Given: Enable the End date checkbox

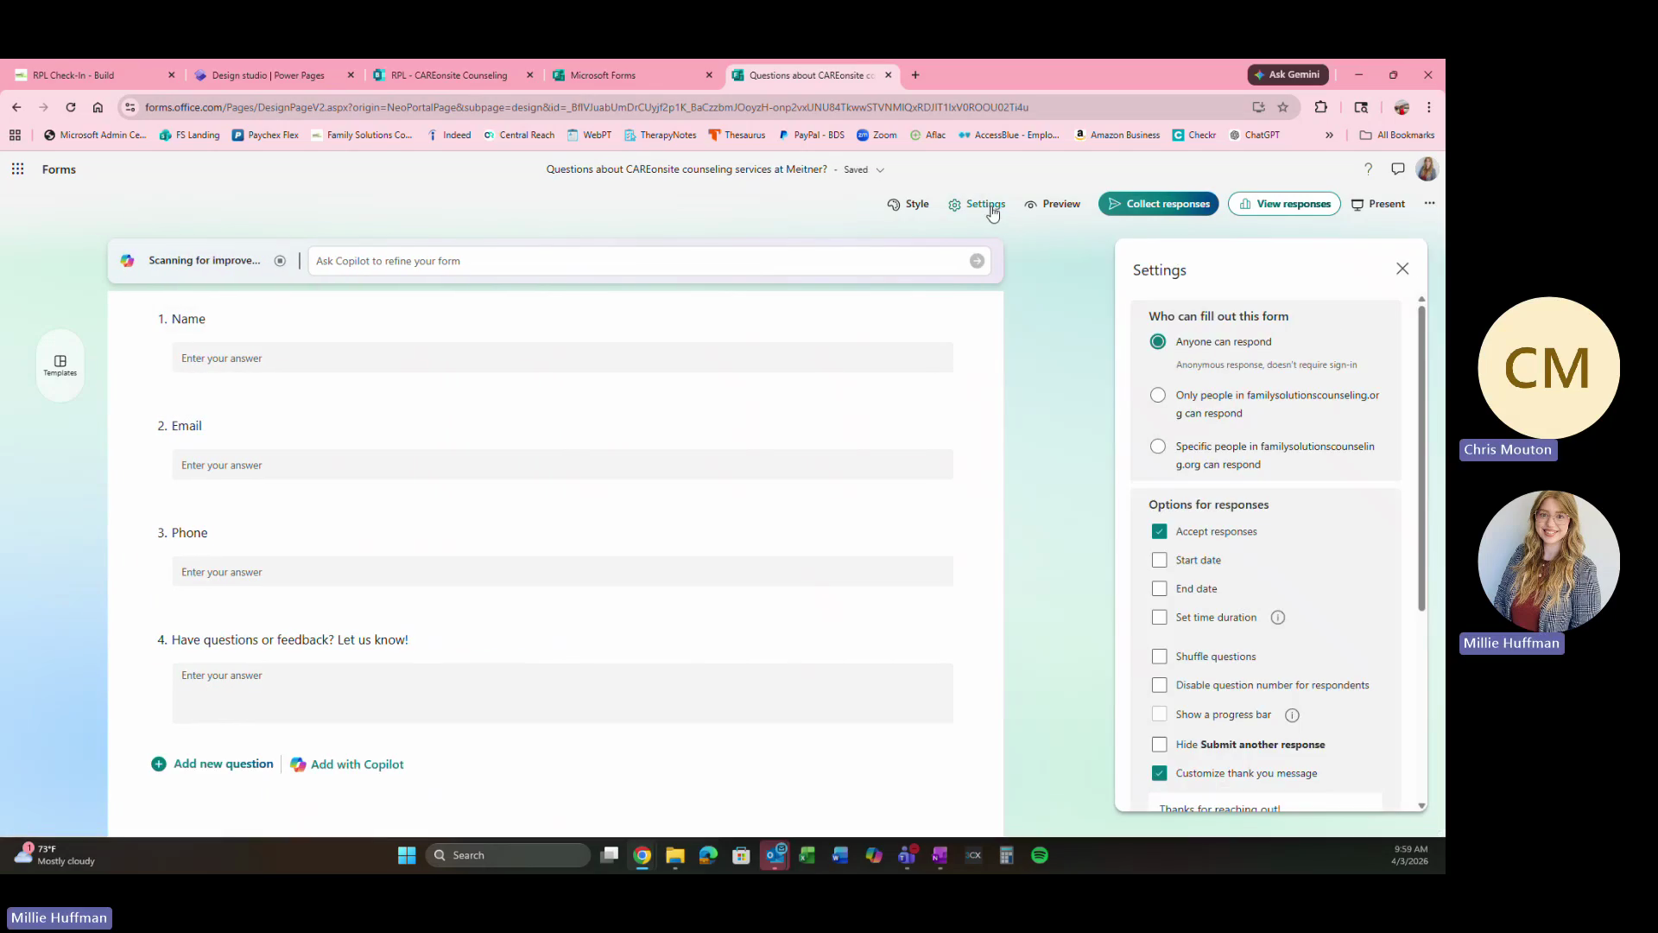Looking at the screenshot, I should [x=1159, y=588].
